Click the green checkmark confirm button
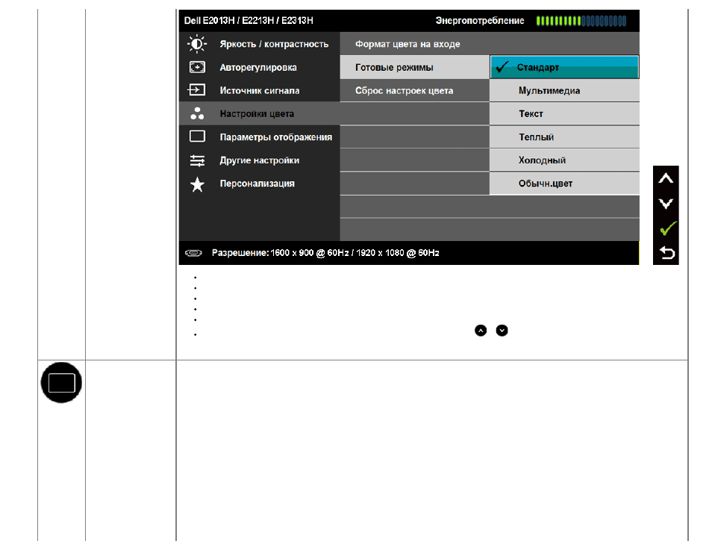This screenshot has height=550, width=712. [667, 228]
